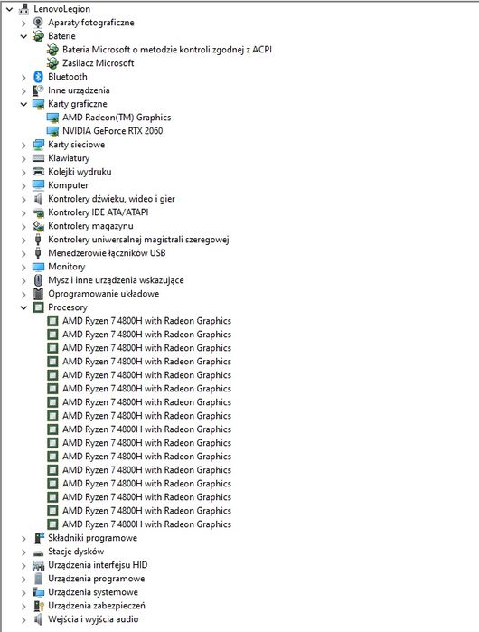Click the LenovoLegion computer icon
The width and height of the screenshot is (479, 632).
(24, 8)
